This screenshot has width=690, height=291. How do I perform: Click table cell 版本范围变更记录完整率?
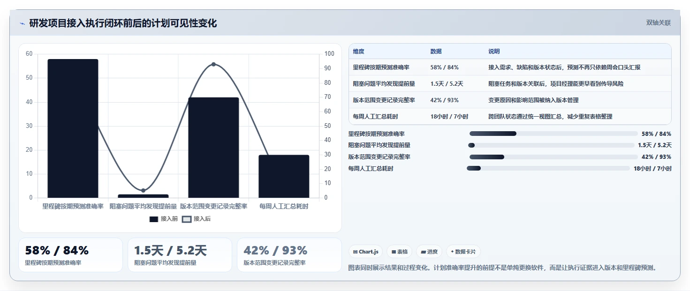(384, 100)
